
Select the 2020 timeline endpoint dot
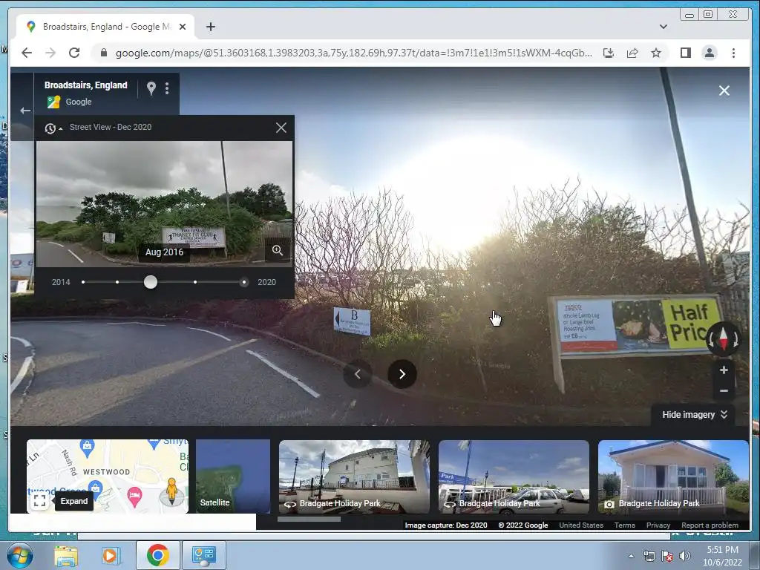coord(243,282)
